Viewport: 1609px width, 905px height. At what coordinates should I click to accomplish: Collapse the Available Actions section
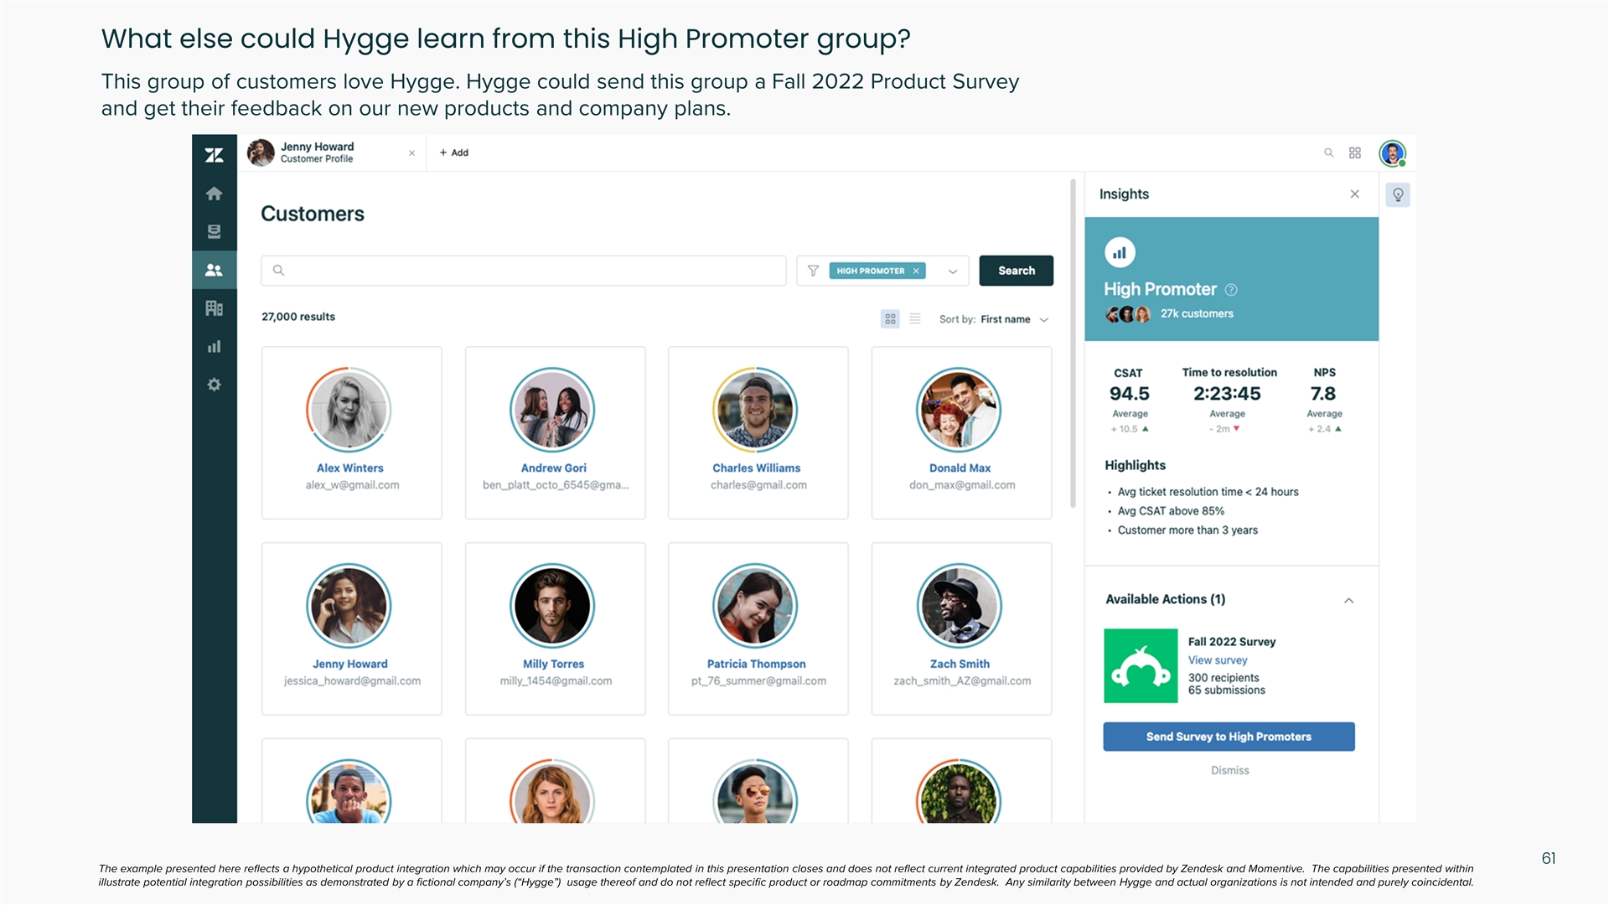coord(1348,600)
